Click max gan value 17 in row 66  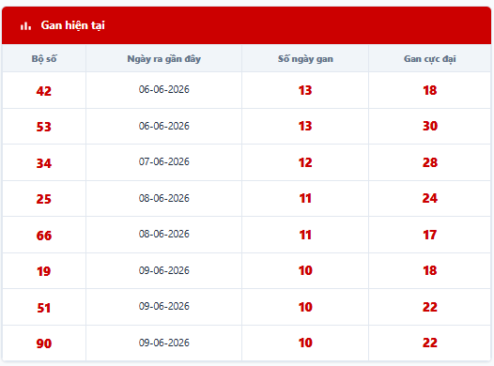pos(430,235)
